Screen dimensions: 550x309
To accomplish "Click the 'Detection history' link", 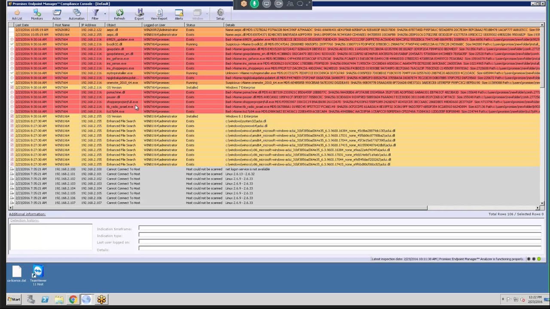I will 24,220.
